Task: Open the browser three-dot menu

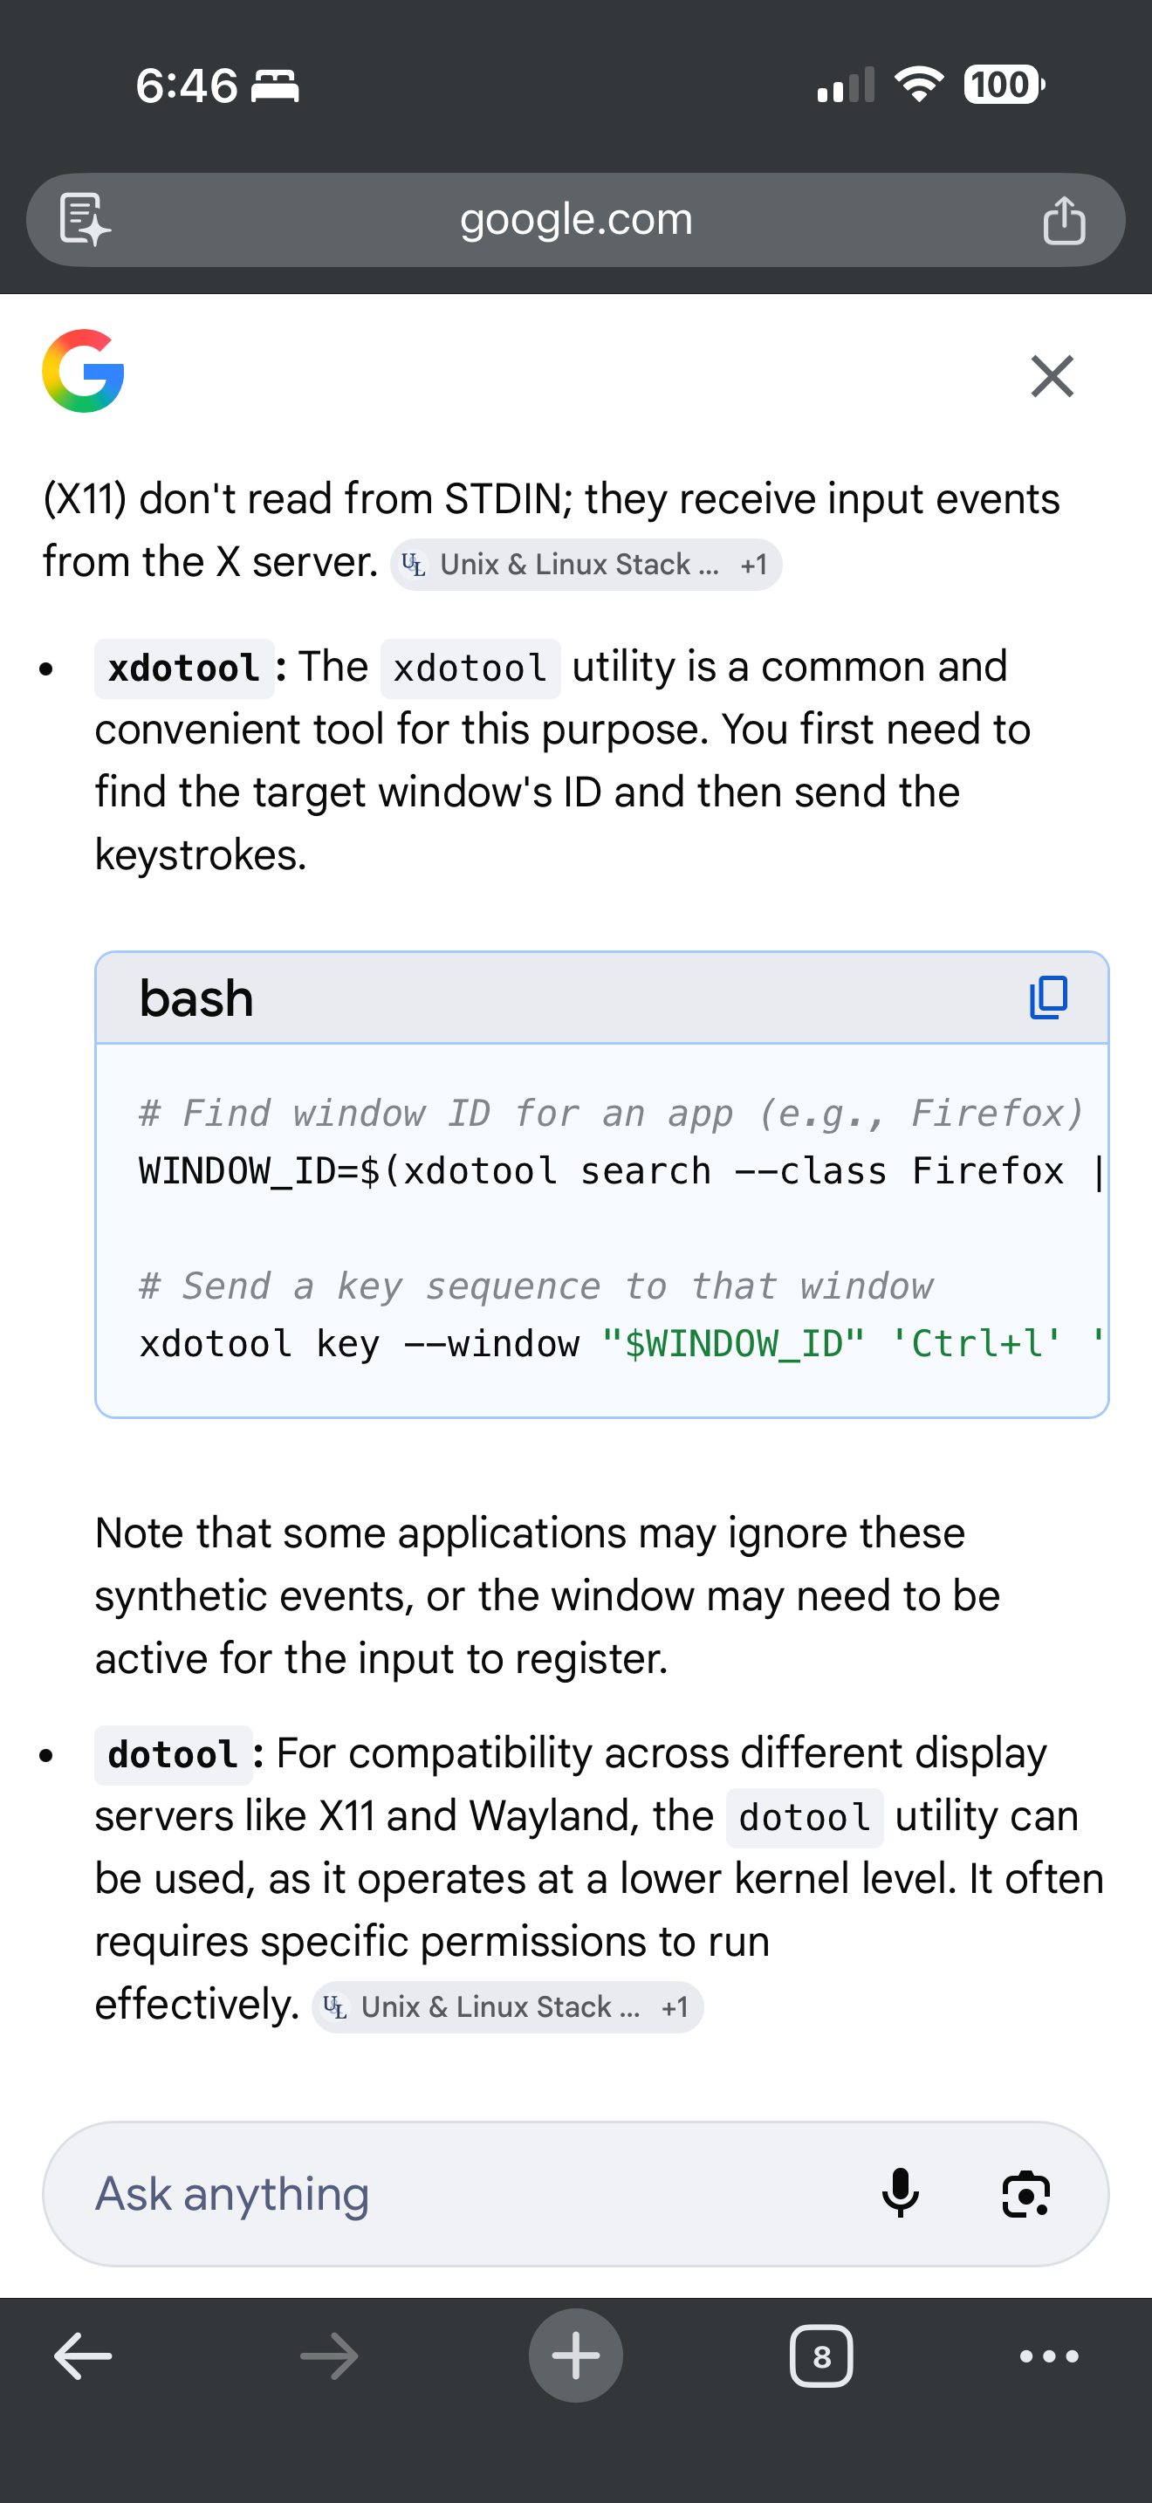Action: tap(1049, 2356)
